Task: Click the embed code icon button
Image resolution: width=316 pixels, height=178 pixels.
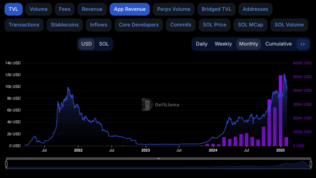Action: [303, 44]
